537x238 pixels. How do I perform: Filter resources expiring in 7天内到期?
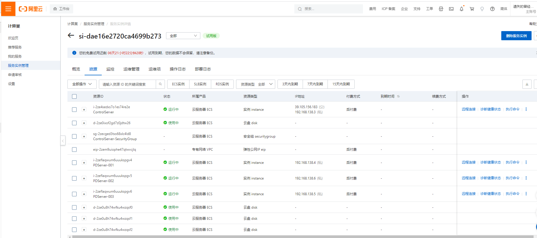pos(315,84)
